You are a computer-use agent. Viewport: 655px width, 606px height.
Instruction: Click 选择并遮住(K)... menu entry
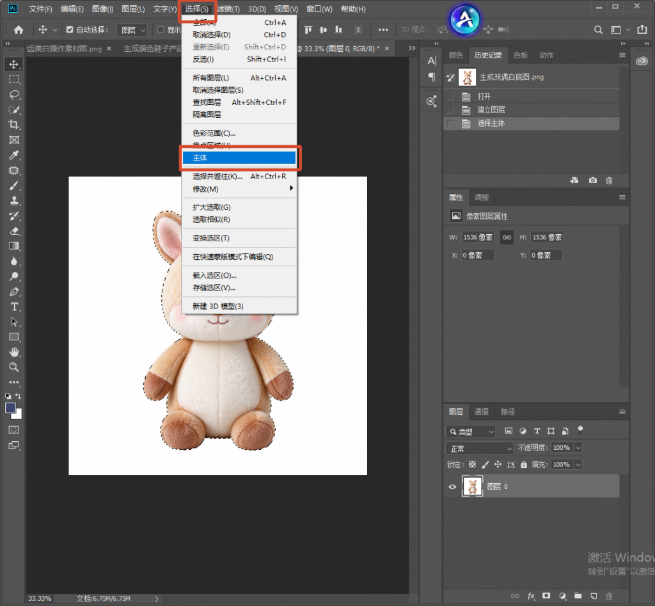coord(239,177)
